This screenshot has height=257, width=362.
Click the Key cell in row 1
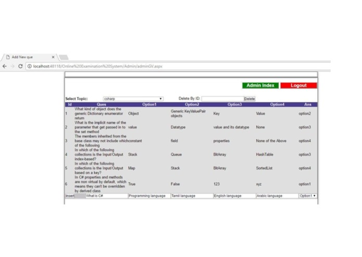[217, 113]
